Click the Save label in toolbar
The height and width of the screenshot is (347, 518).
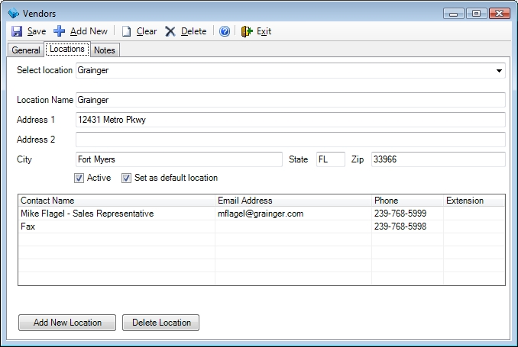37,31
